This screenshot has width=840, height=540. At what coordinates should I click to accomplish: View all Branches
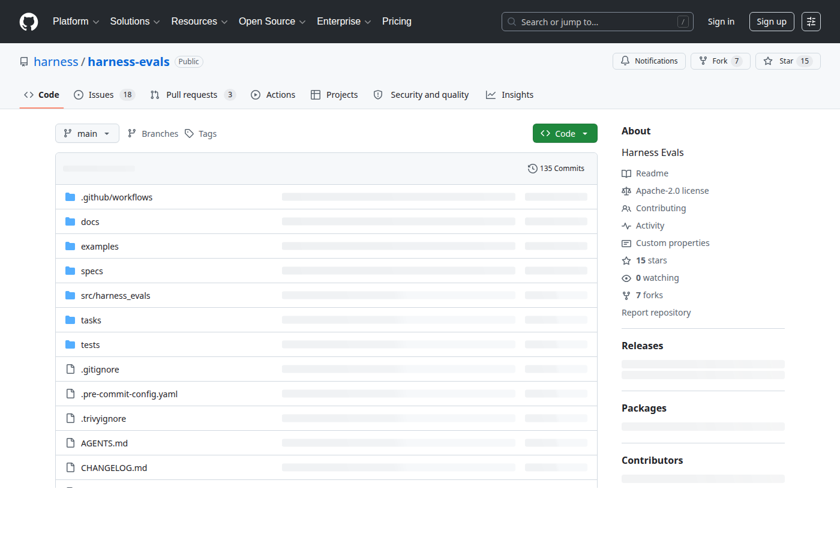(x=153, y=134)
